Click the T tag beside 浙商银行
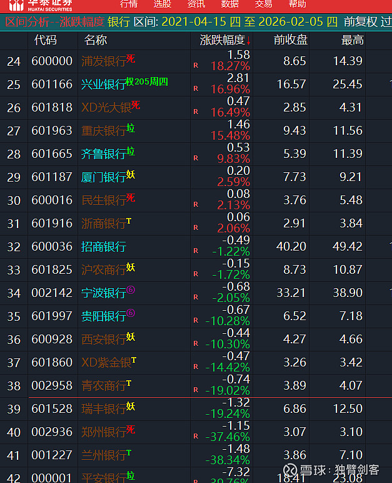 129,221
